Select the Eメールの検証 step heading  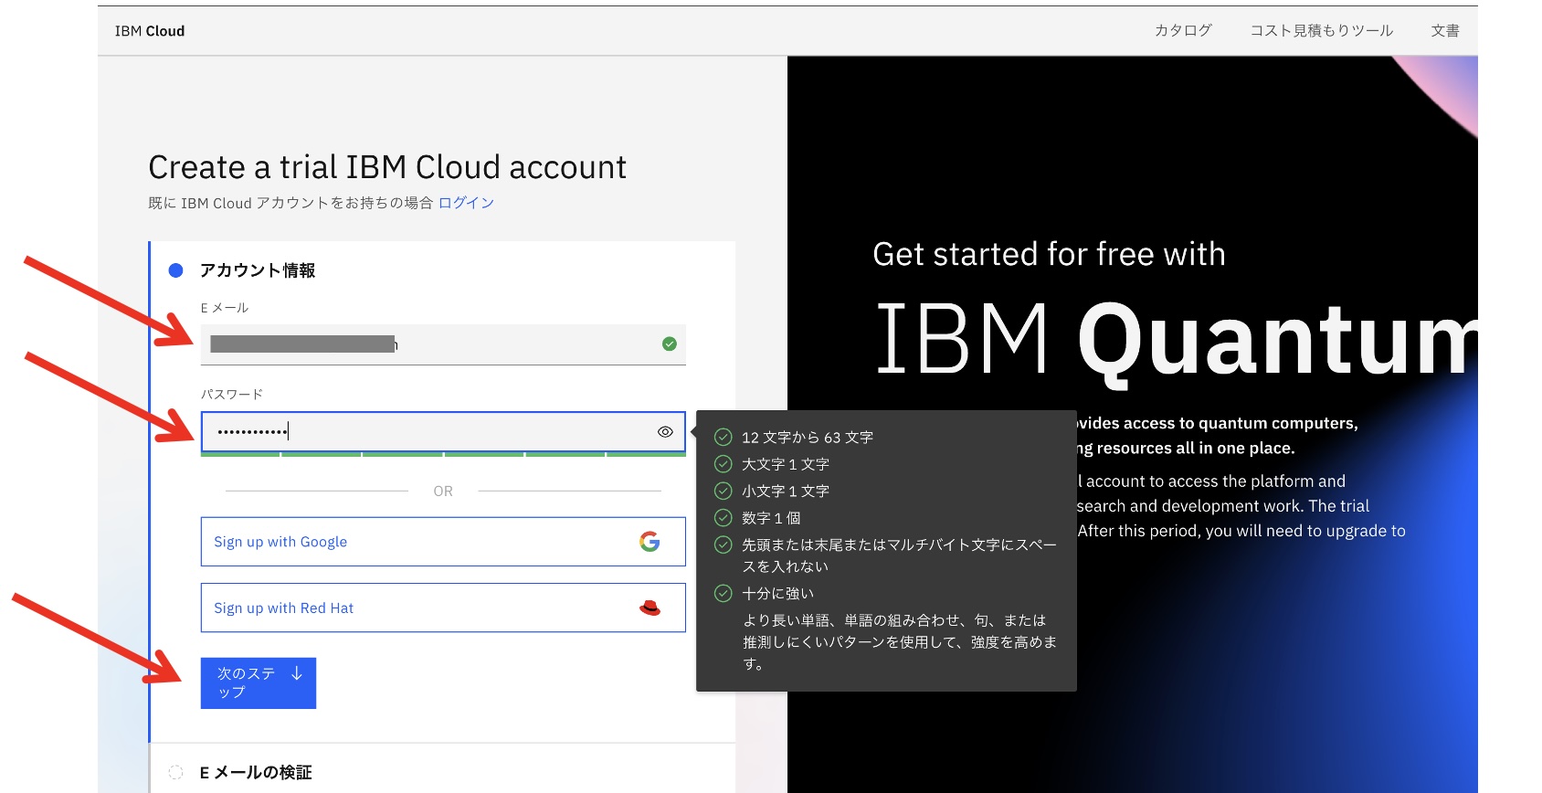(256, 773)
